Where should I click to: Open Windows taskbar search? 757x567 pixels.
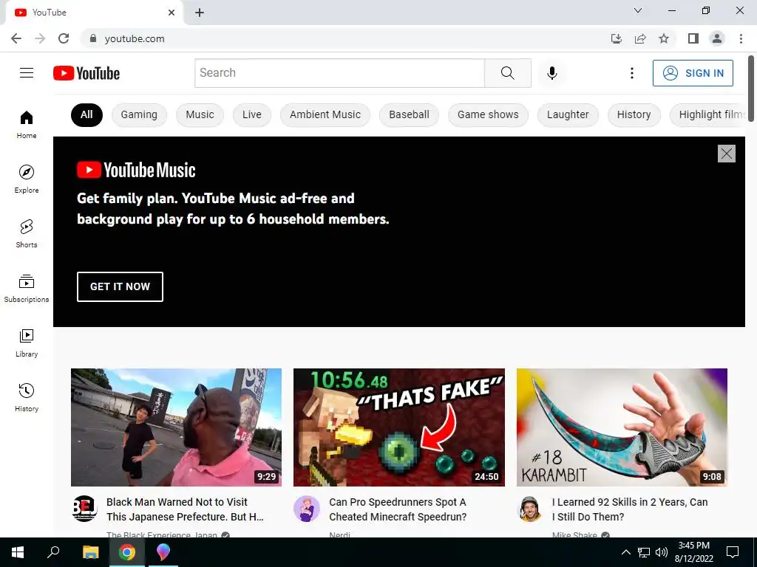tap(53, 552)
